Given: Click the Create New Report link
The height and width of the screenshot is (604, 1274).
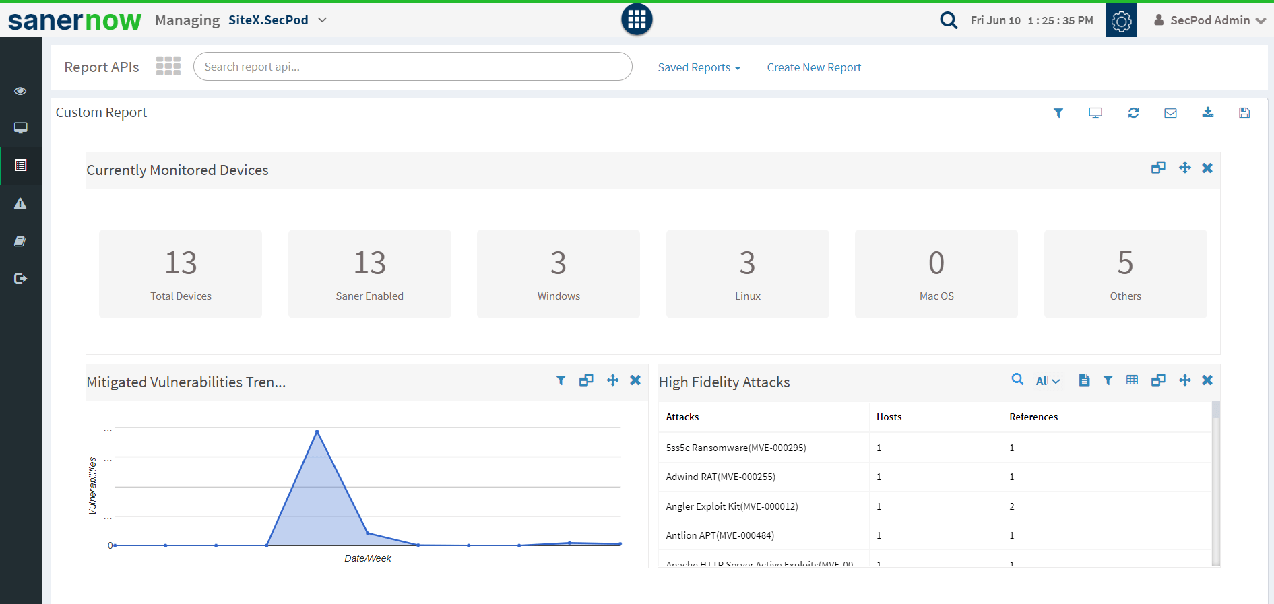Looking at the screenshot, I should [814, 67].
